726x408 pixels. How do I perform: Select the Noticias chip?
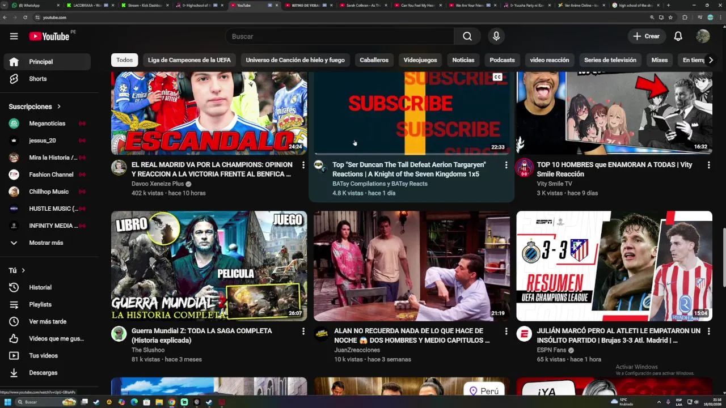pyautogui.click(x=463, y=60)
